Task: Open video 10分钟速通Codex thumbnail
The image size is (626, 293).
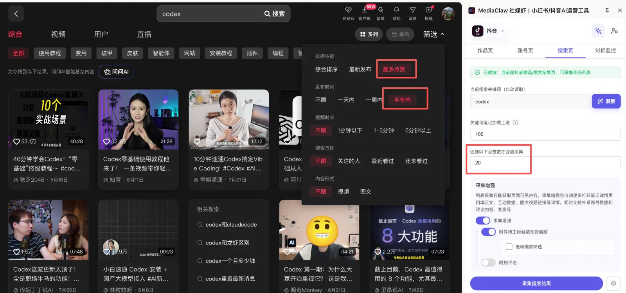Action: point(229,119)
